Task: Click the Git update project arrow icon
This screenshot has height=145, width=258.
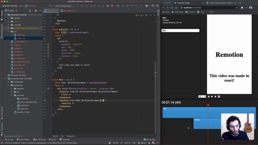Action: (x=123, y=6)
